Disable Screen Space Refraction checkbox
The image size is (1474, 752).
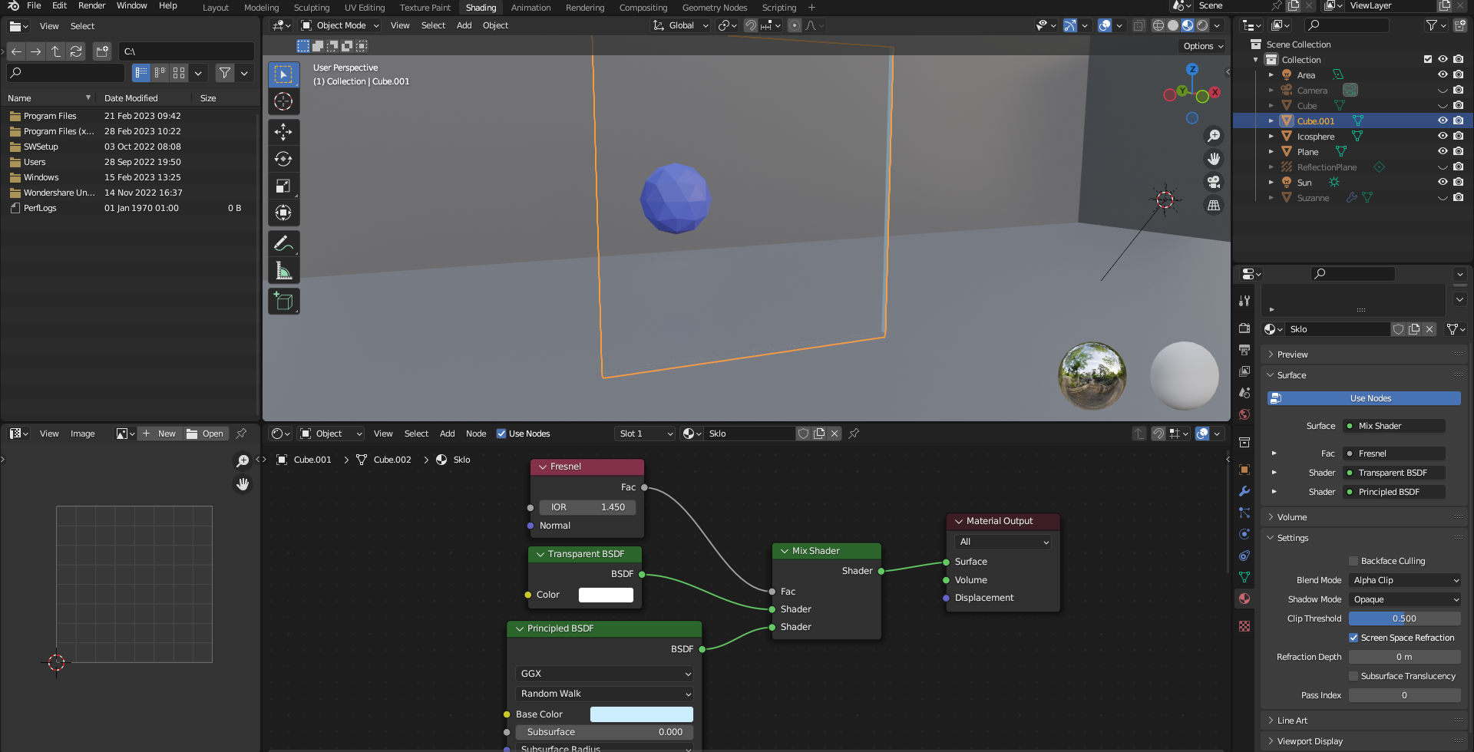pos(1353,638)
